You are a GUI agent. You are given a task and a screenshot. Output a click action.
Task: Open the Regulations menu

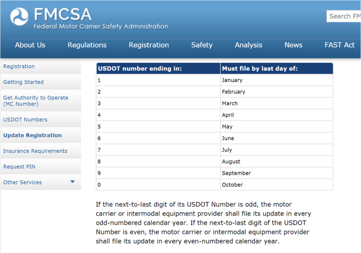[x=87, y=45]
